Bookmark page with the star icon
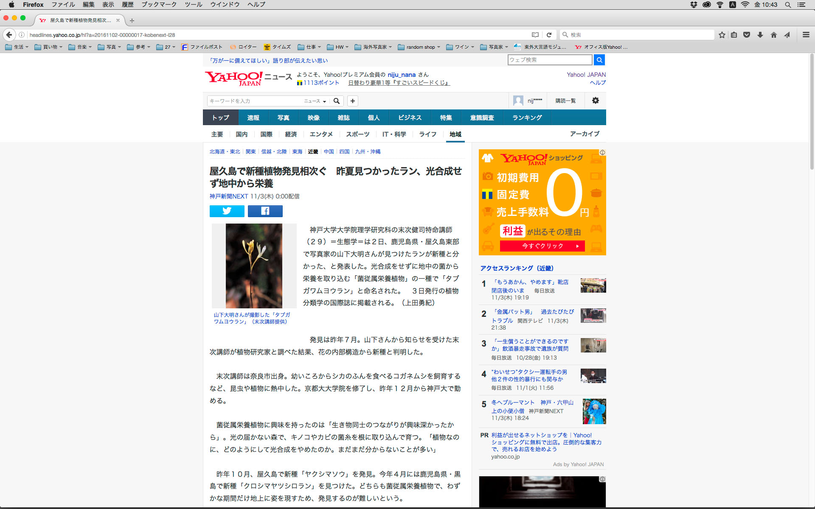The height and width of the screenshot is (509, 815). pos(722,35)
